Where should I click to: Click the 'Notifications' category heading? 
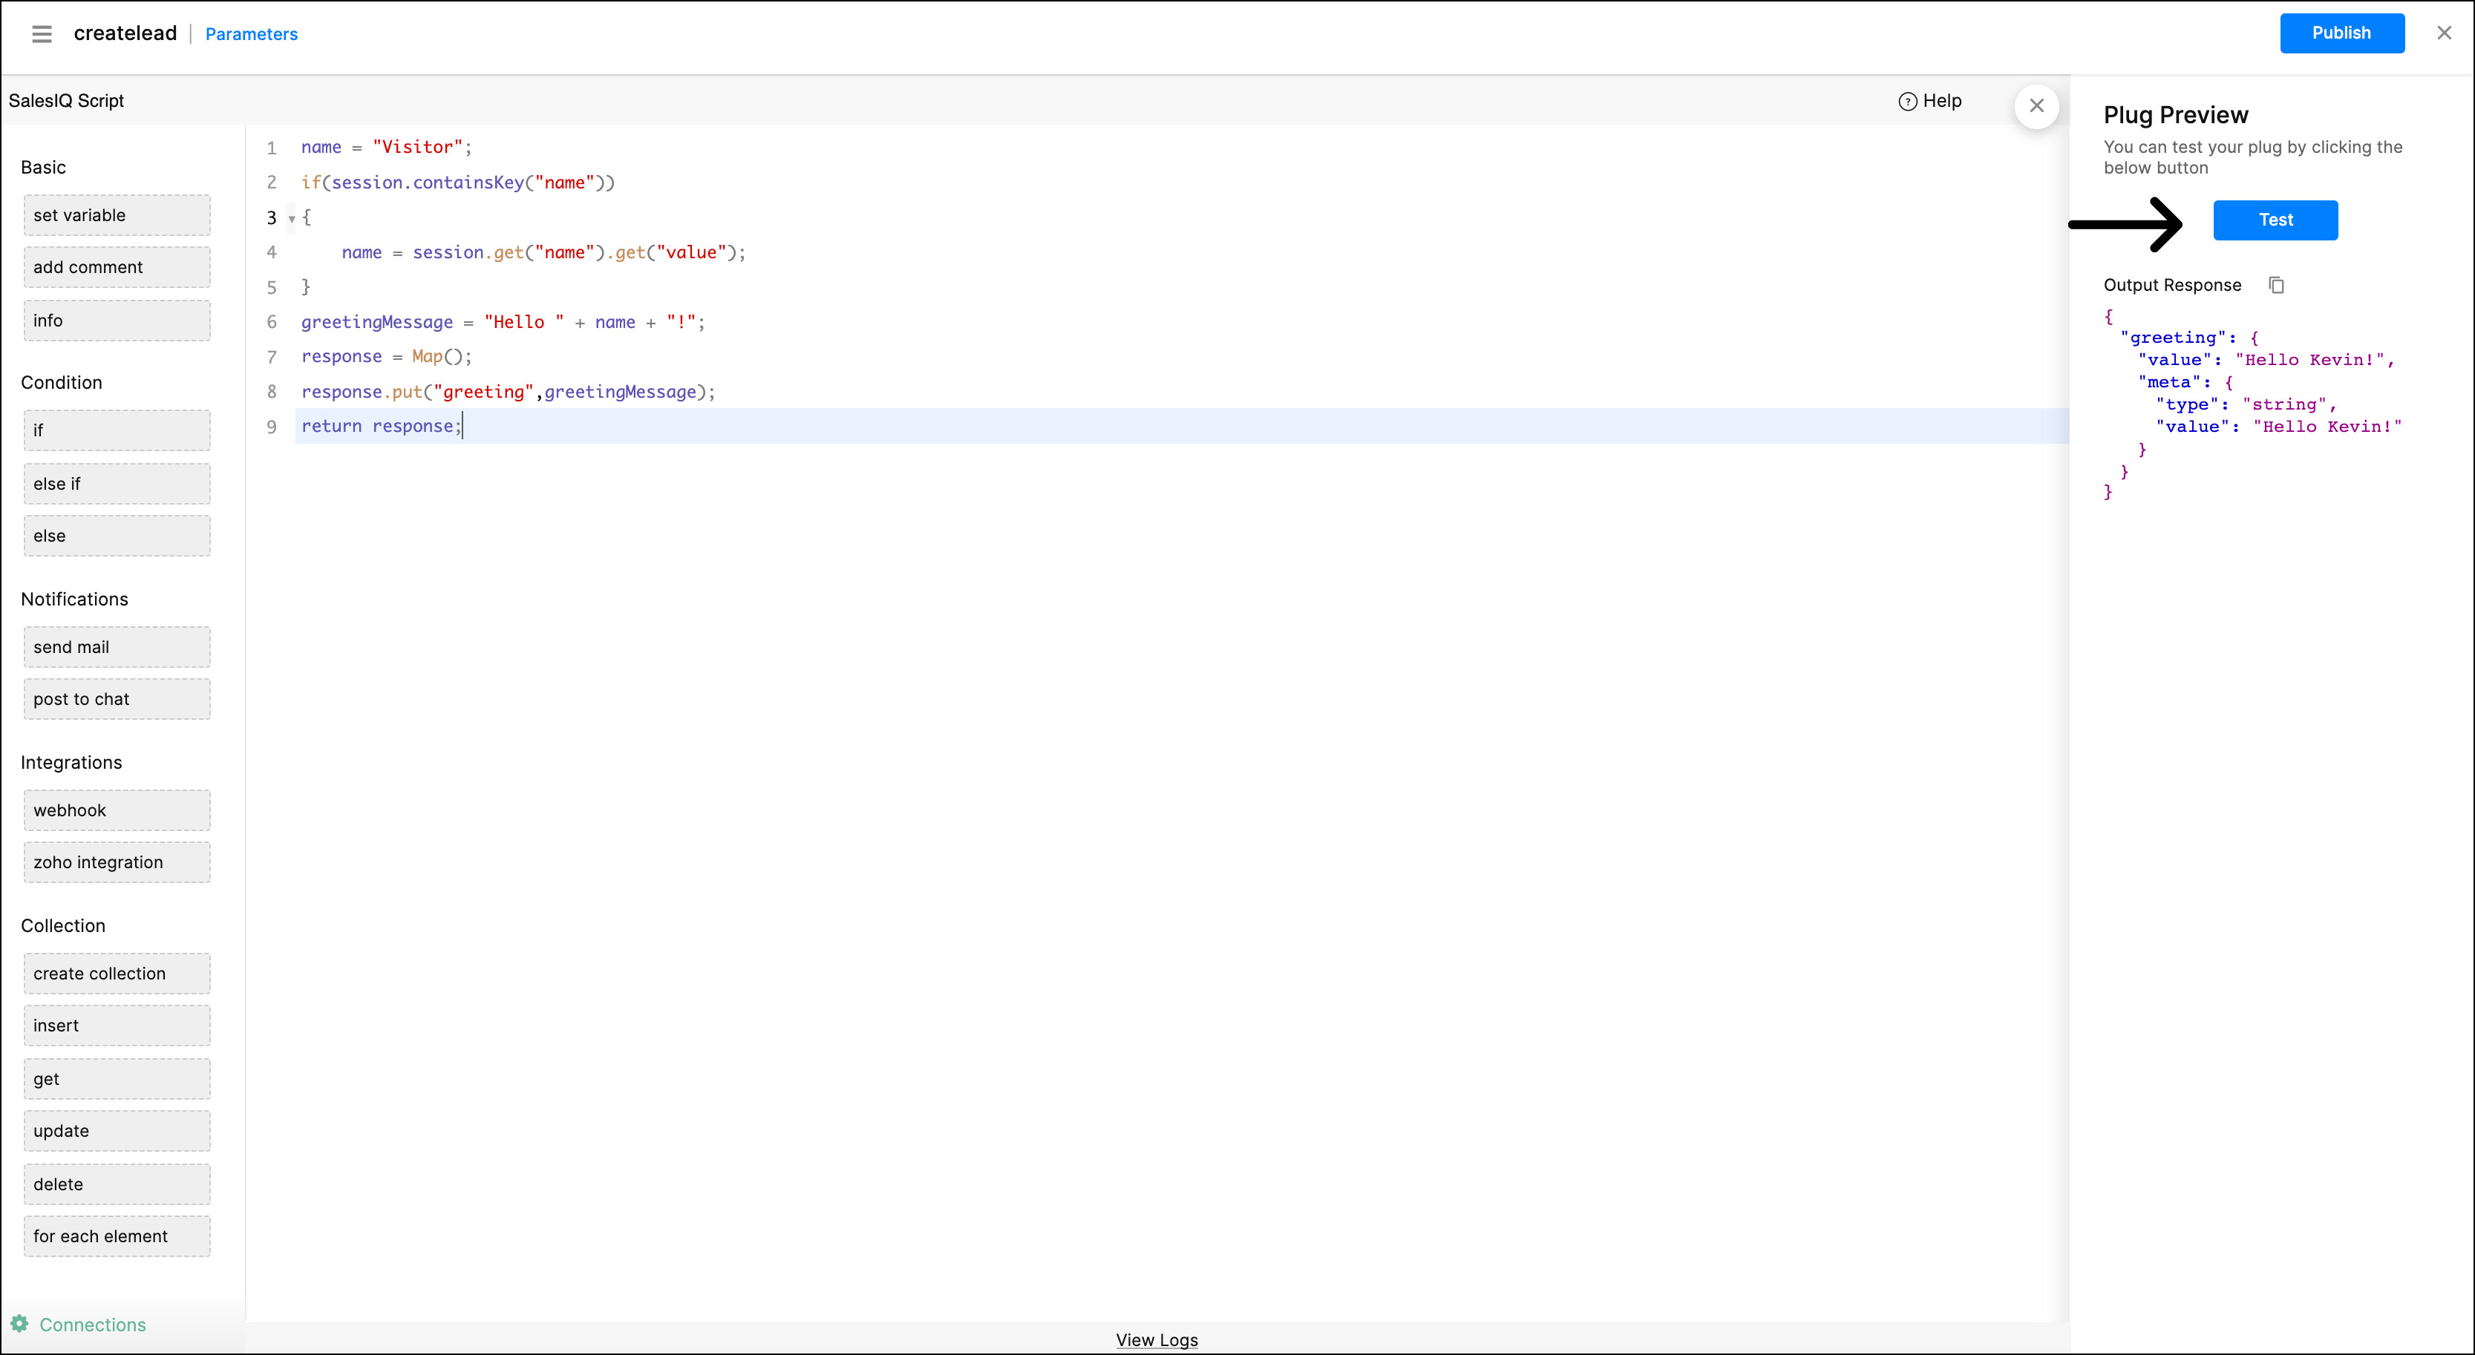(x=74, y=600)
